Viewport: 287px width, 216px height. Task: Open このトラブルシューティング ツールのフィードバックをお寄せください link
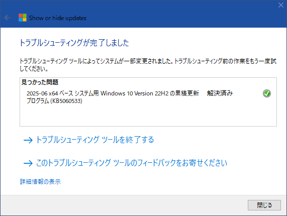point(132,163)
